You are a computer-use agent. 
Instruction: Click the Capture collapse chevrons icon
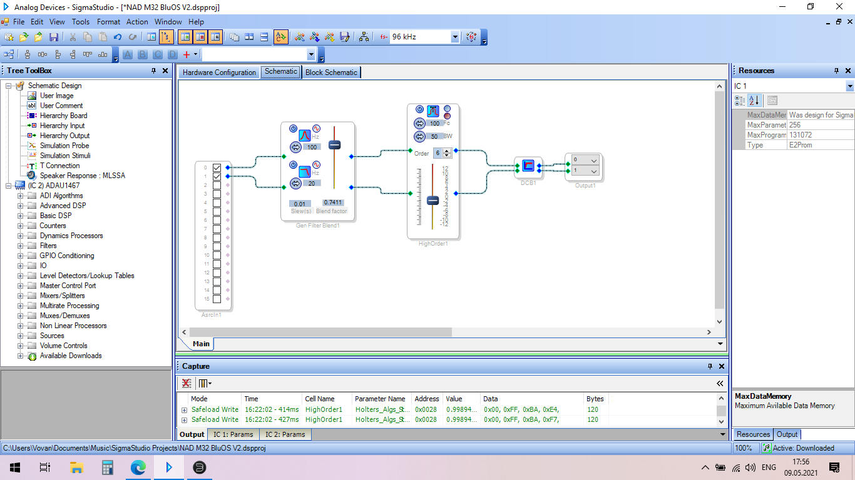click(x=720, y=383)
